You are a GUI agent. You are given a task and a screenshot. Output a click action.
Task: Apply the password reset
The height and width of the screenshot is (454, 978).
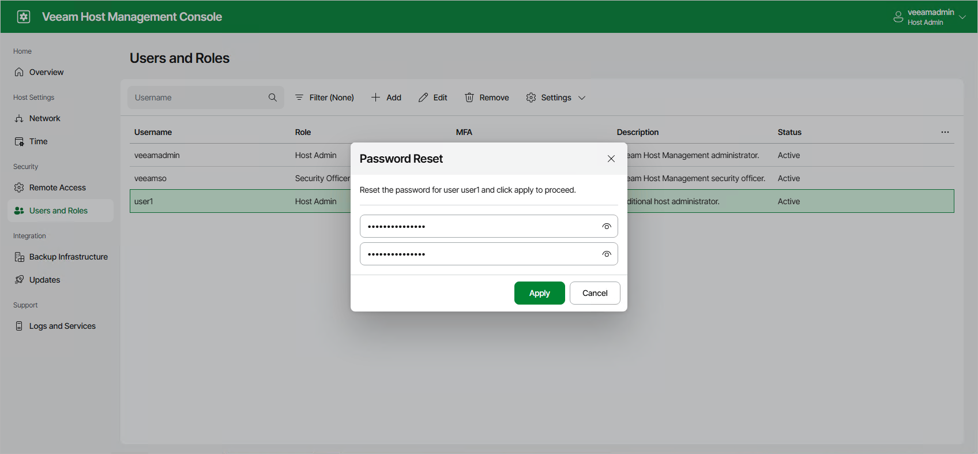click(x=540, y=293)
